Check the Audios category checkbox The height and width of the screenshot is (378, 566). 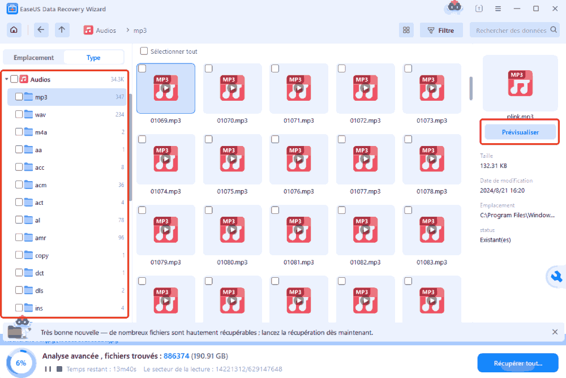[15, 79]
